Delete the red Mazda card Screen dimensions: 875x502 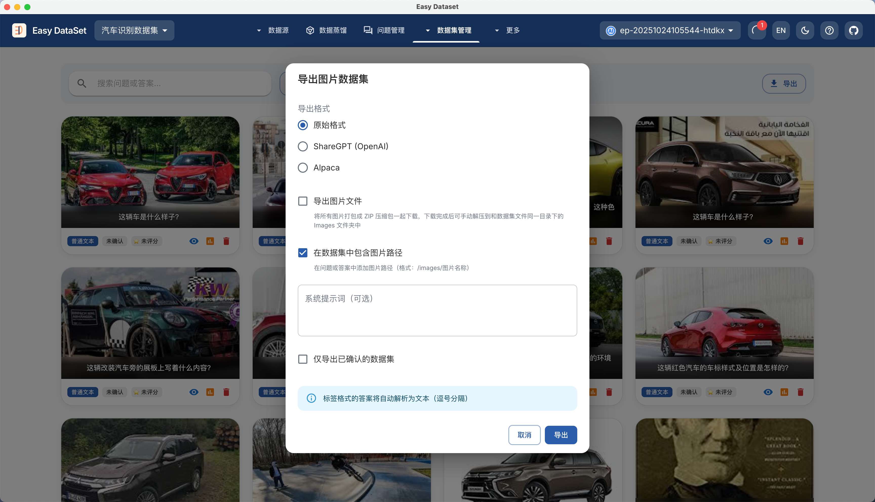pyautogui.click(x=800, y=392)
